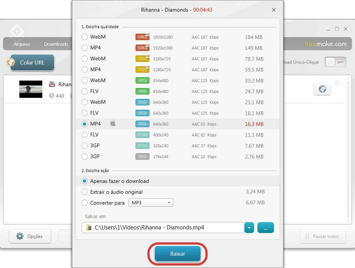Select MP4 1080p 149 MB quality
355x268 pixels.
(x=85, y=48)
